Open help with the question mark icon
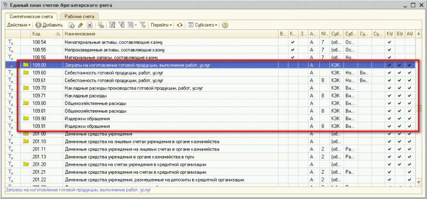The image size is (427, 199). pyautogui.click(x=225, y=25)
